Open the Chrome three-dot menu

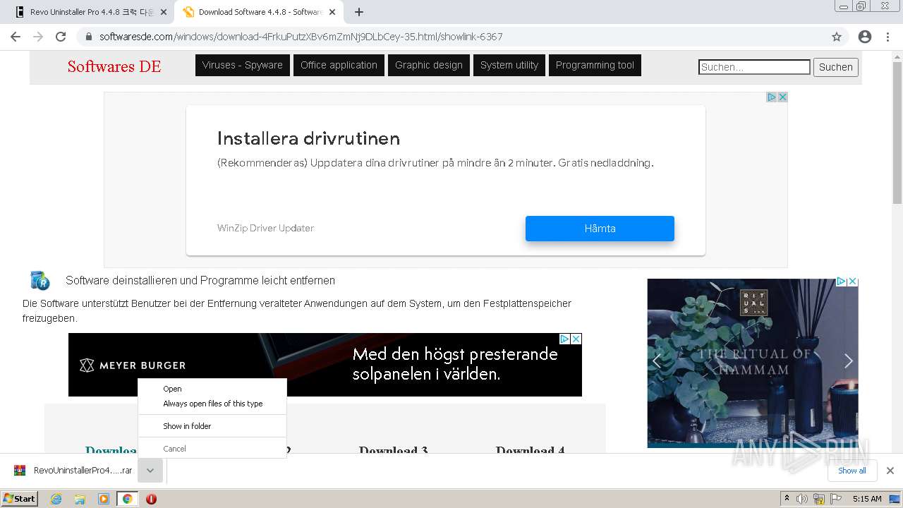point(887,37)
